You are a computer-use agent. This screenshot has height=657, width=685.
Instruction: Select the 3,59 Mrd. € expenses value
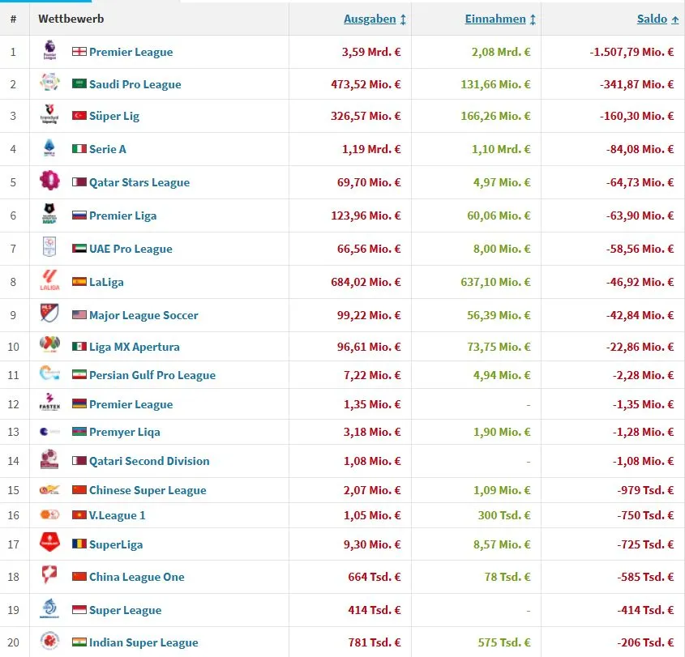[371, 52]
